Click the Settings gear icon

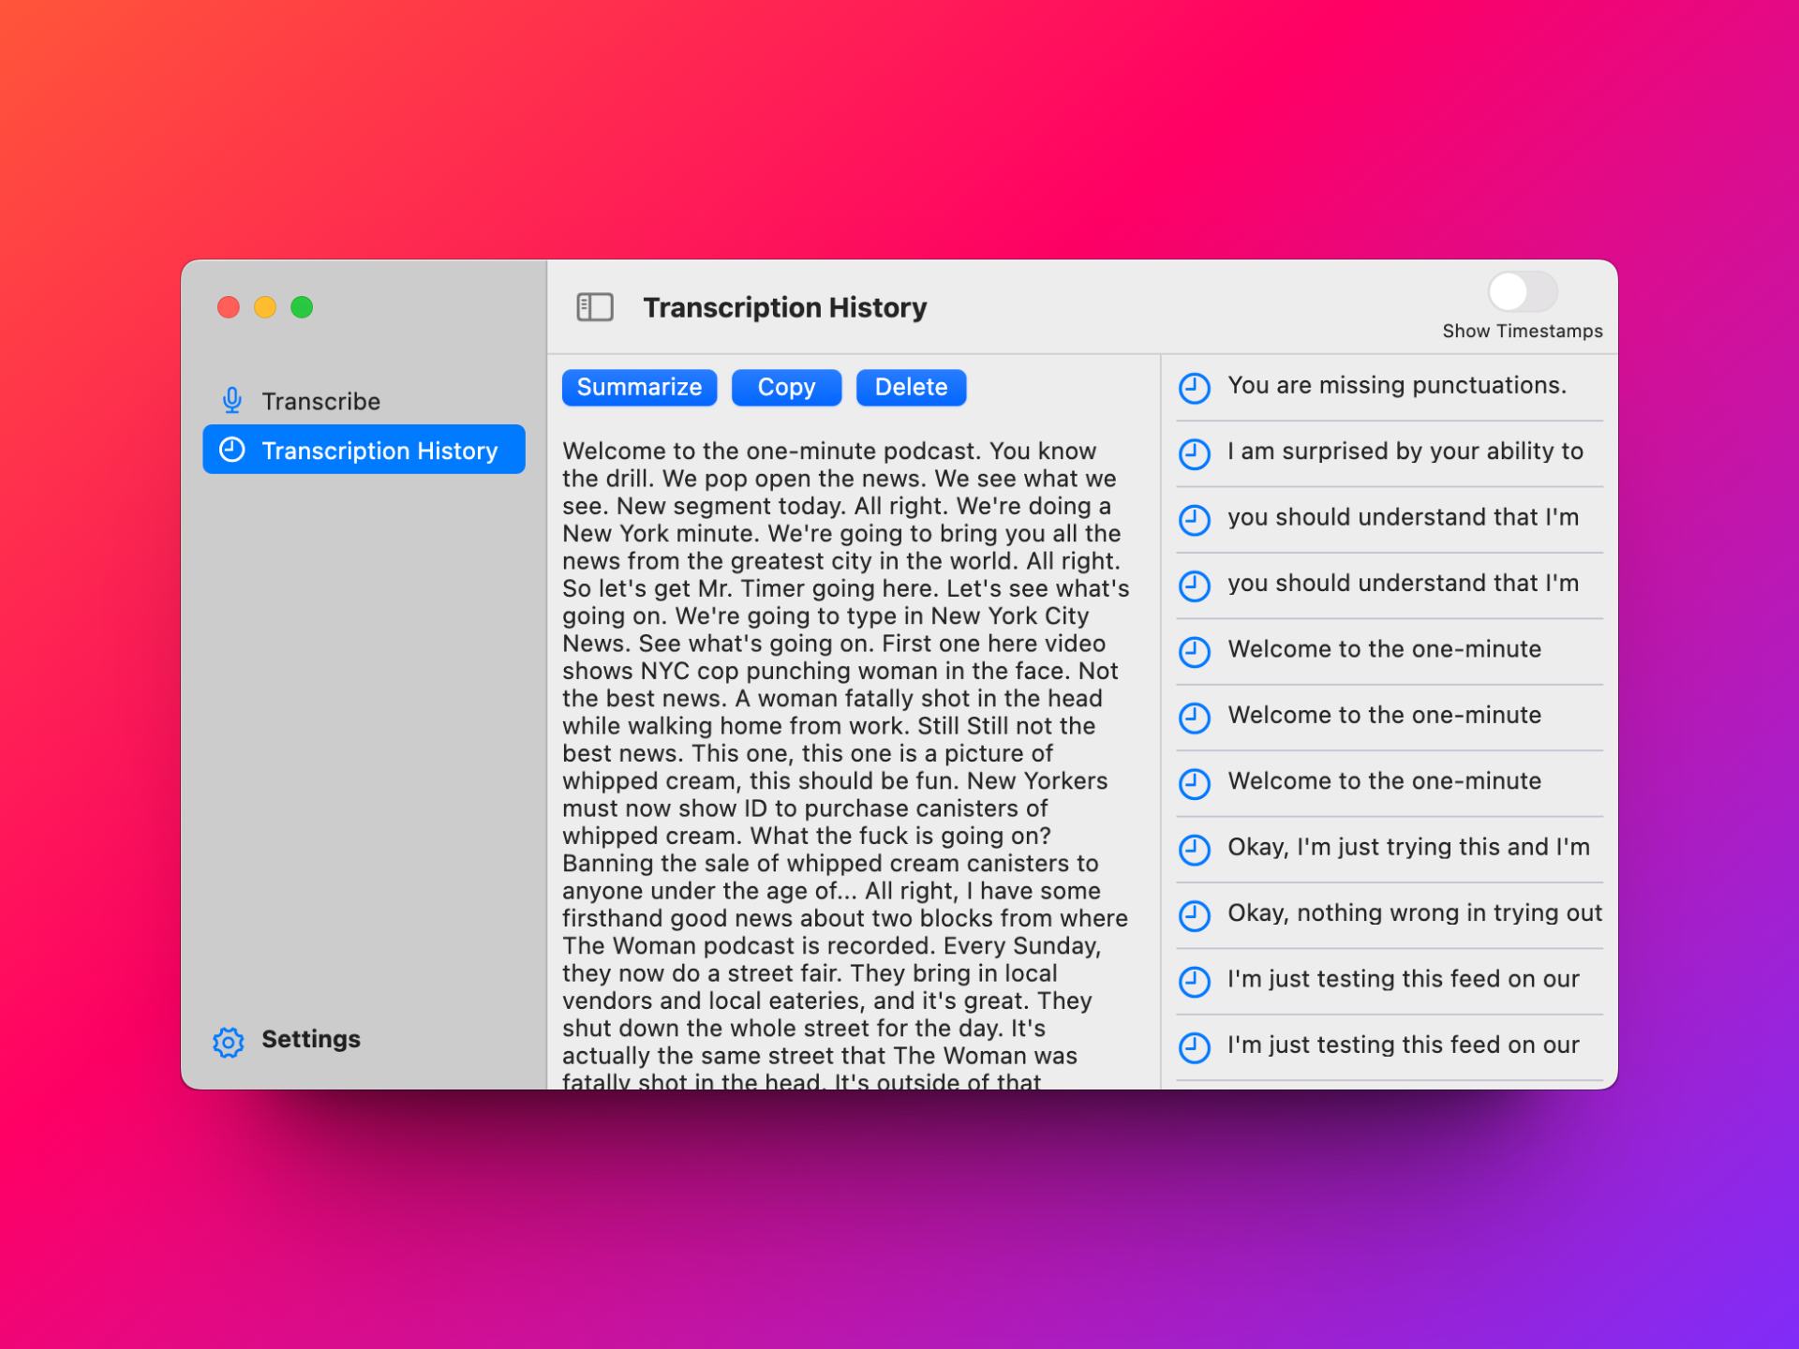tap(228, 1041)
